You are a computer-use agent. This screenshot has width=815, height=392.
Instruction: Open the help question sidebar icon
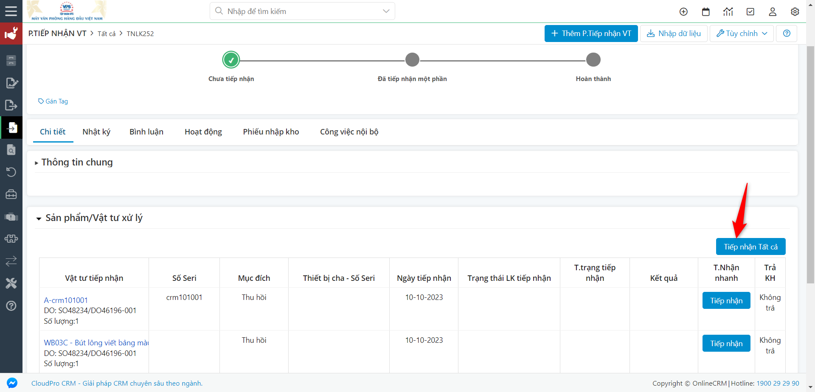pyautogui.click(x=11, y=305)
